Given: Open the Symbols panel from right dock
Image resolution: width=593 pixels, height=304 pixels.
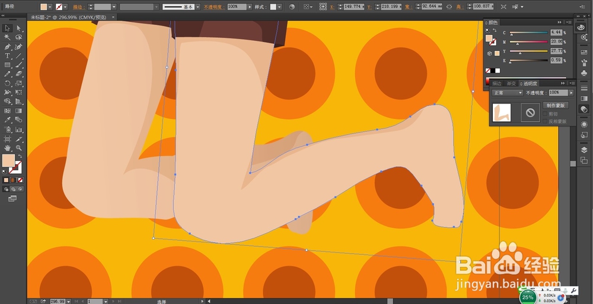Looking at the screenshot, I should (x=584, y=73).
